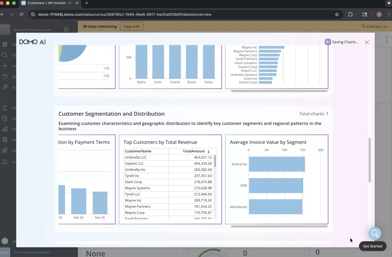The width and height of the screenshot is (392, 257).
Task: Click the Domo AI sparkle icon beside Saving Charts
Action: [328, 42]
